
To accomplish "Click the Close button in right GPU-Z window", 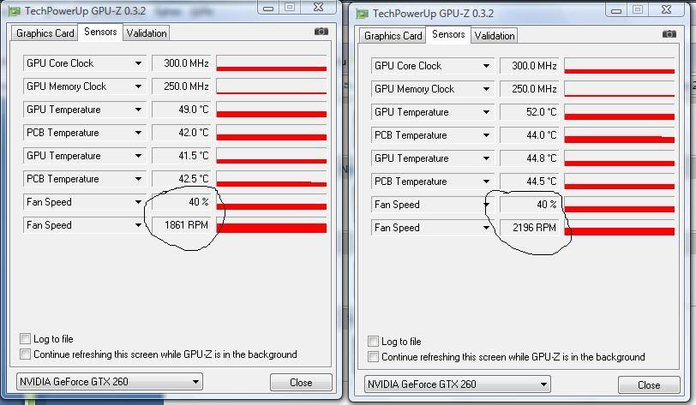I will point(649,385).
